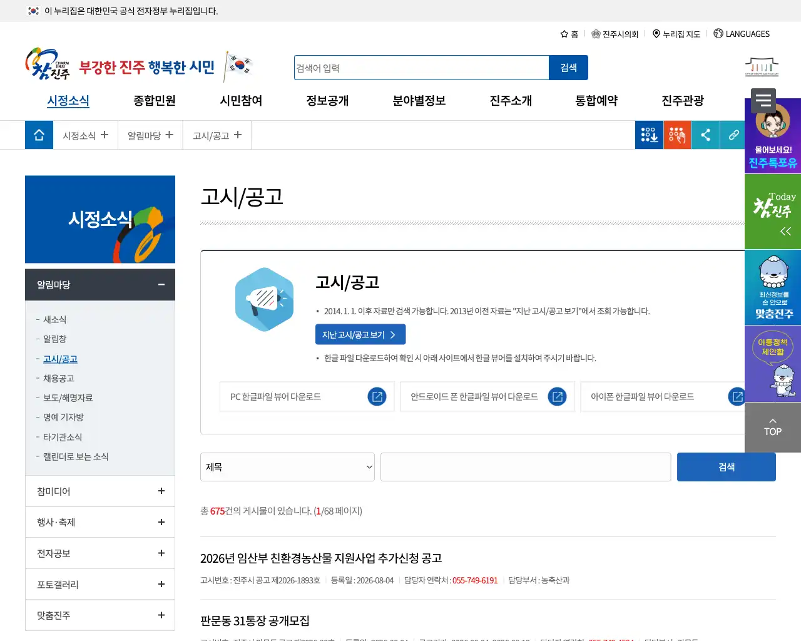The height and width of the screenshot is (641, 801).
Task: Open the 분야별정보 main menu
Action: coord(419,101)
